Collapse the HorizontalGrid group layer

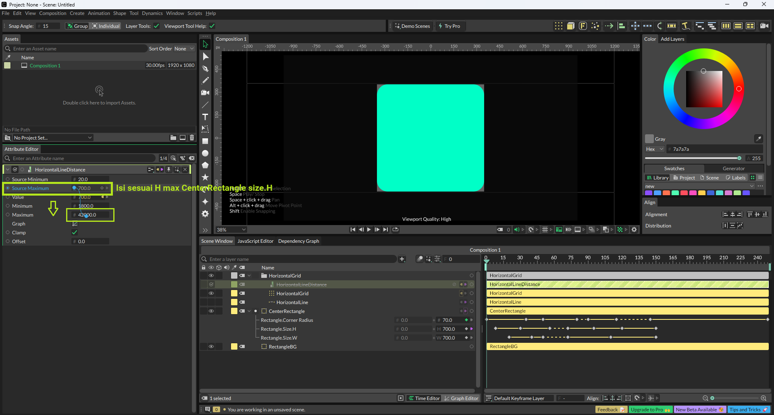click(249, 276)
